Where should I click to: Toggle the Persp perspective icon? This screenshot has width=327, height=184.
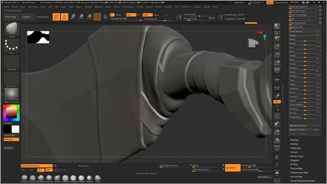[x=277, y=71]
